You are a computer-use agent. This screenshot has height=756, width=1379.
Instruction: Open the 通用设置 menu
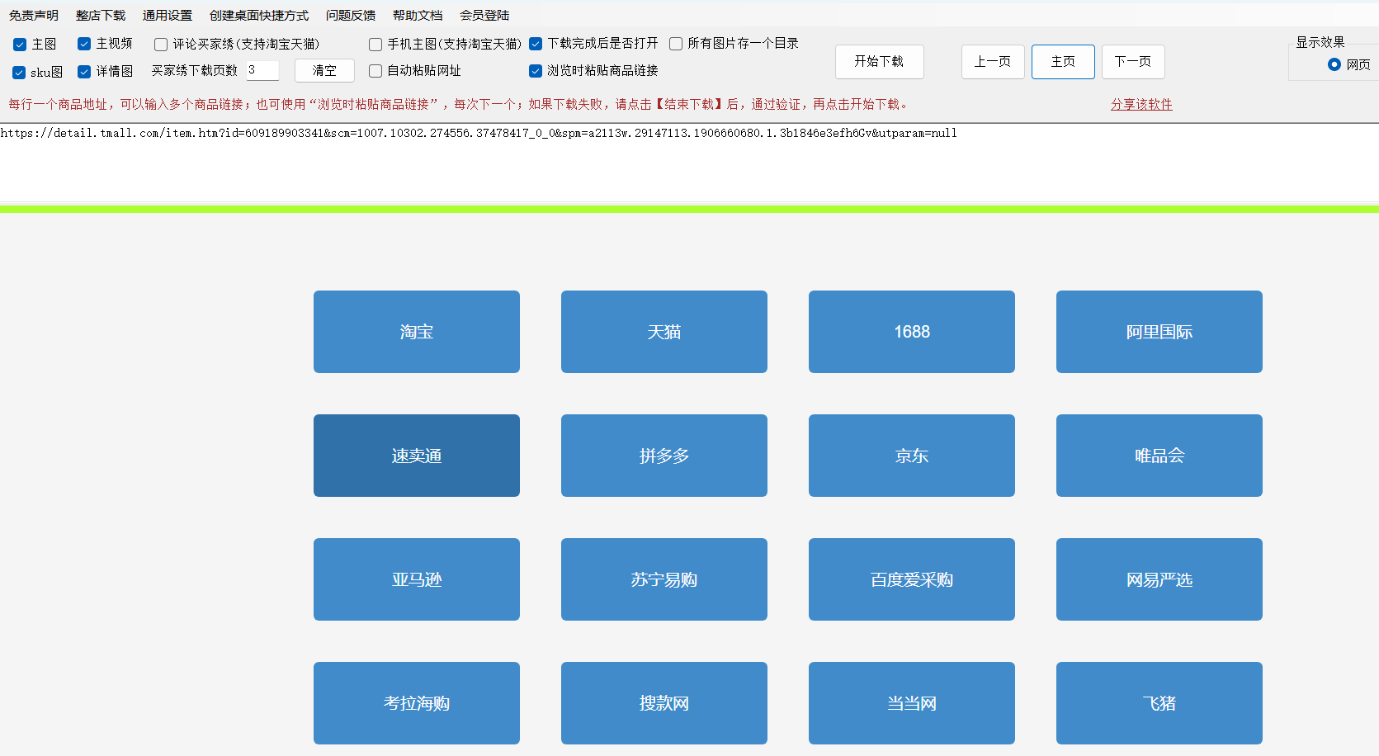(x=168, y=16)
